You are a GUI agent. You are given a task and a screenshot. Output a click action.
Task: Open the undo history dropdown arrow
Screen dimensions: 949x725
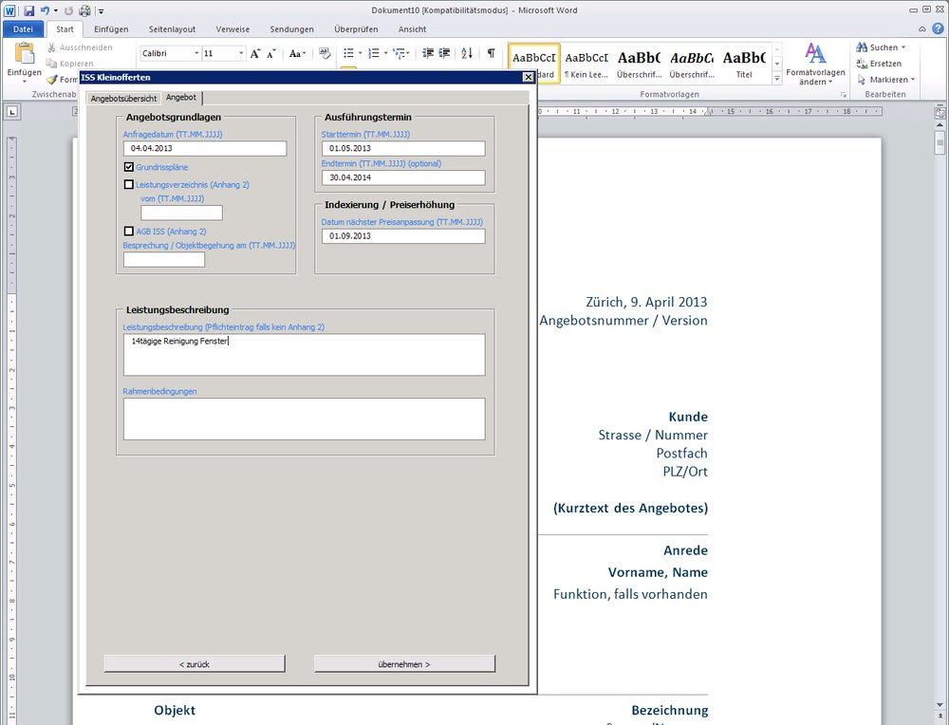coord(56,10)
